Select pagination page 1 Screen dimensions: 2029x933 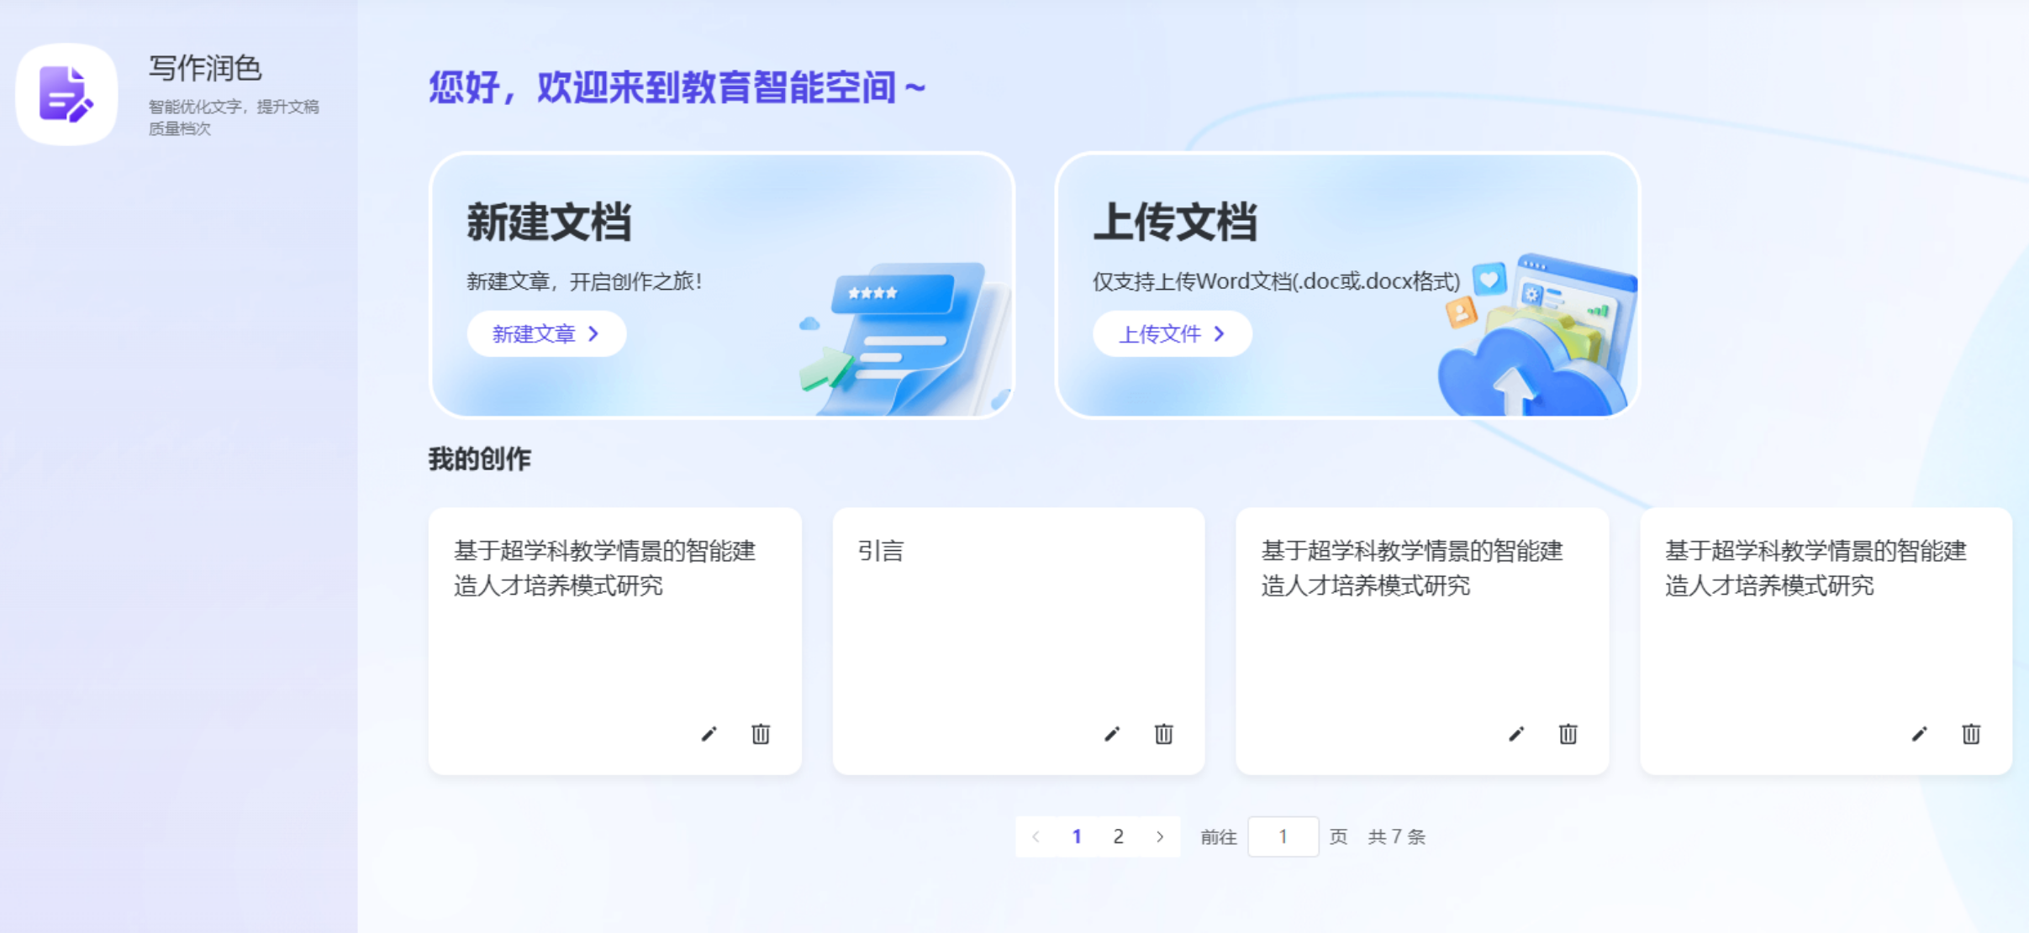1077,836
